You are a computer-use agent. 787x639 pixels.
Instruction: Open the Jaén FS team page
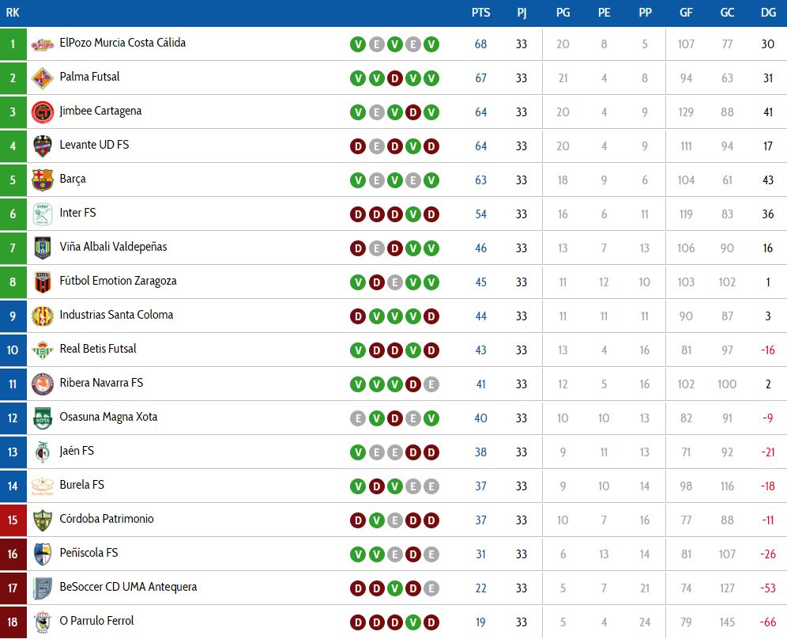pos(77,451)
